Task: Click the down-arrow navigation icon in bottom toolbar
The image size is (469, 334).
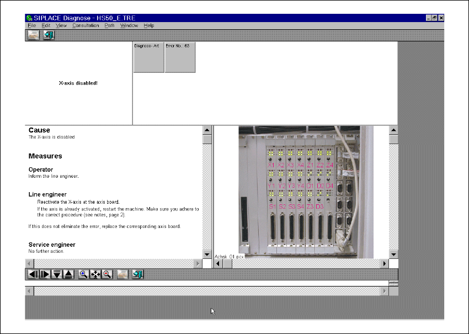Action: click(57, 274)
